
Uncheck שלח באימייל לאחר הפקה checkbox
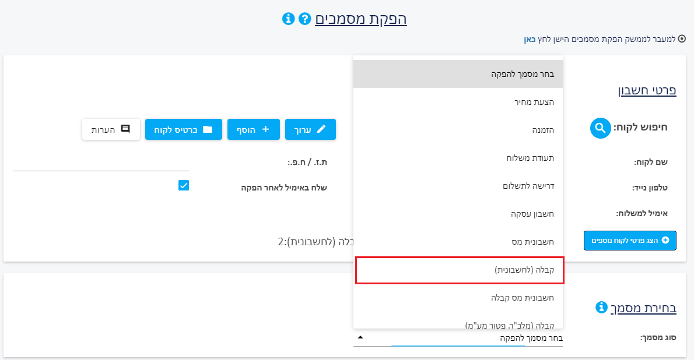[x=184, y=185]
